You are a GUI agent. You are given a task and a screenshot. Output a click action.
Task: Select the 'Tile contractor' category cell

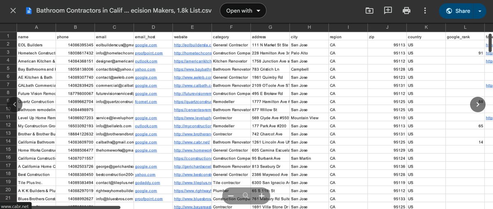[x=231, y=183]
